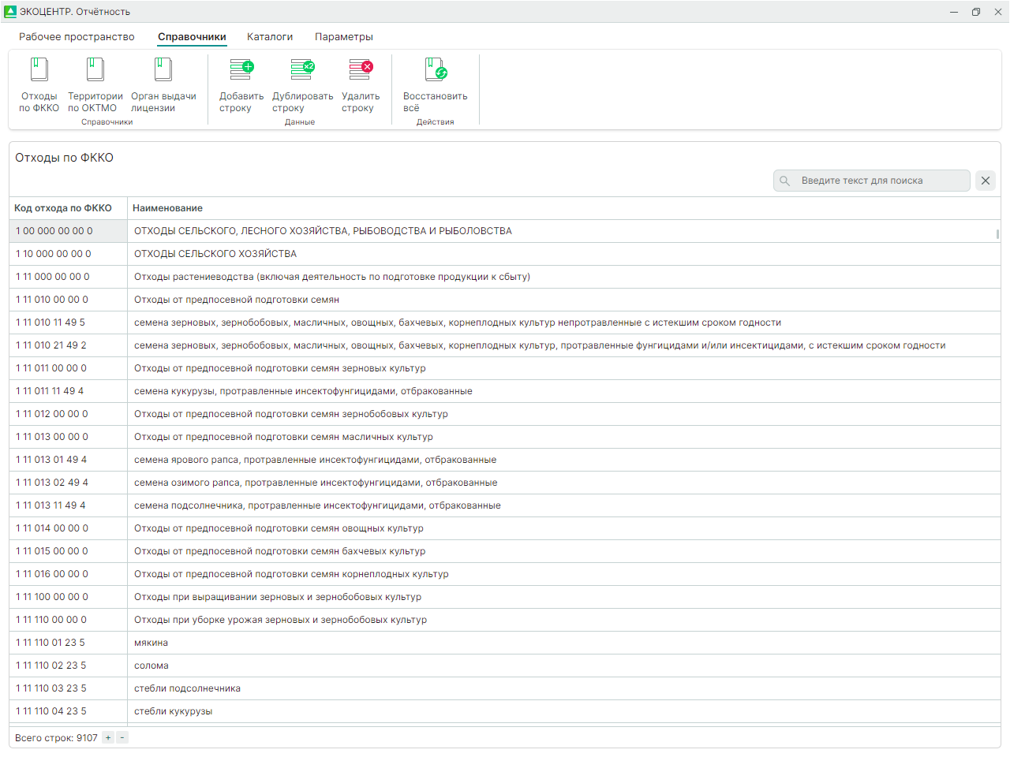The width and height of the screenshot is (1010, 757).
Task: Click the magnifier icon in search box
Action: [785, 181]
